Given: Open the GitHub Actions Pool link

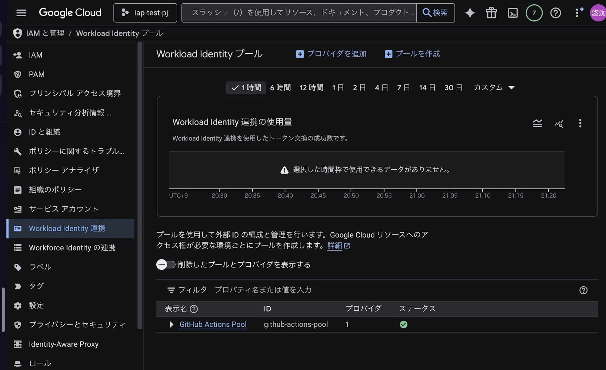Looking at the screenshot, I should pos(213,325).
